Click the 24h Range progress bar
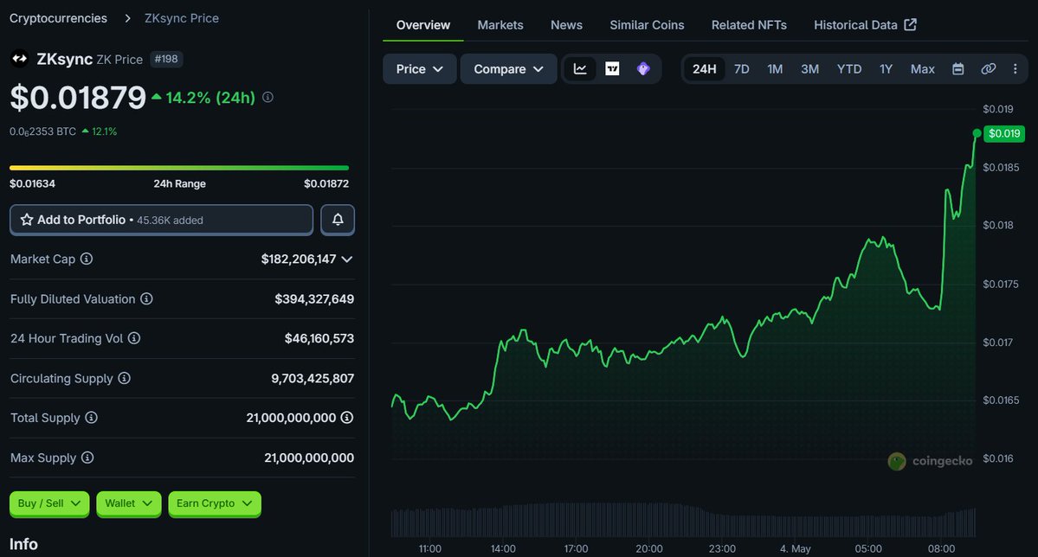This screenshot has height=557, width=1038. pyautogui.click(x=178, y=168)
